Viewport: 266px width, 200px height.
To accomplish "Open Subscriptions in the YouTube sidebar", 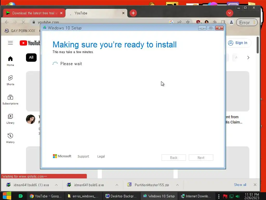I will click(10, 100).
